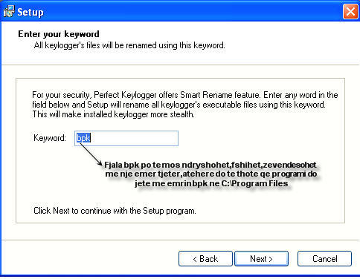The height and width of the screenshot is (279, 360).
Task: Click 'Click Next to continue with the Setup program.'
Action: click(x=115, y=211)
